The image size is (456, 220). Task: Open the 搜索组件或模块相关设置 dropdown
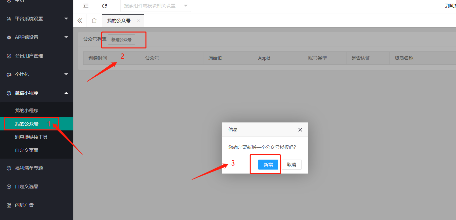click(x=156, y=6)
